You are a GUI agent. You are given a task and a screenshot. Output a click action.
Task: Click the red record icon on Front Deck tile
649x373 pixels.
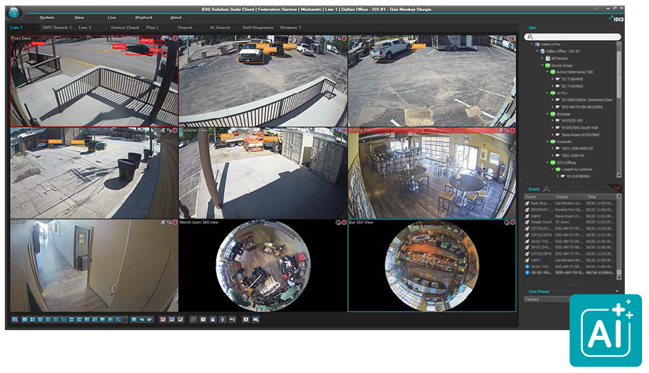coord(175,38)
